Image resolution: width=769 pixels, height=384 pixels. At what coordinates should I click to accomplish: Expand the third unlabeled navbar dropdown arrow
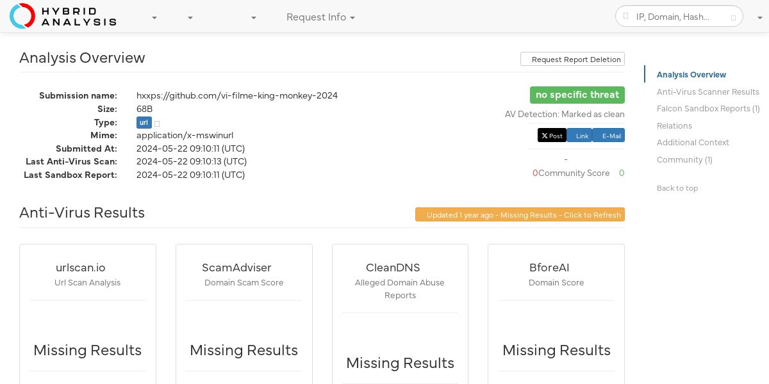click(x=254, y=18)
